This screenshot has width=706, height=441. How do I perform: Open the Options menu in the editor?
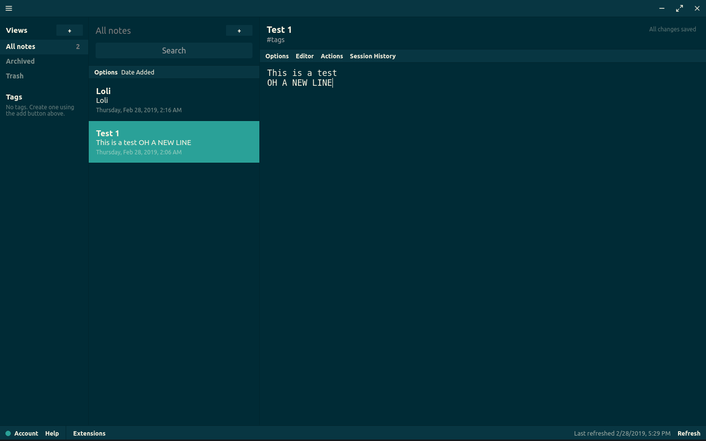click(x=277, y=56)
